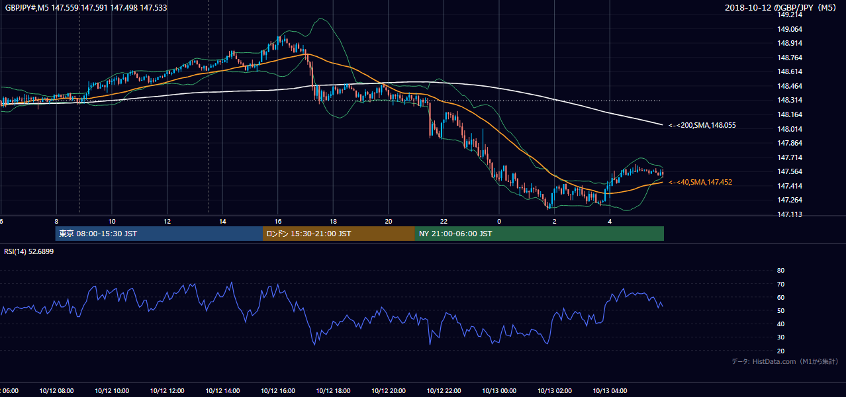
Task: Click the 148.914 price axis label
Action: [x=790, y=43]
